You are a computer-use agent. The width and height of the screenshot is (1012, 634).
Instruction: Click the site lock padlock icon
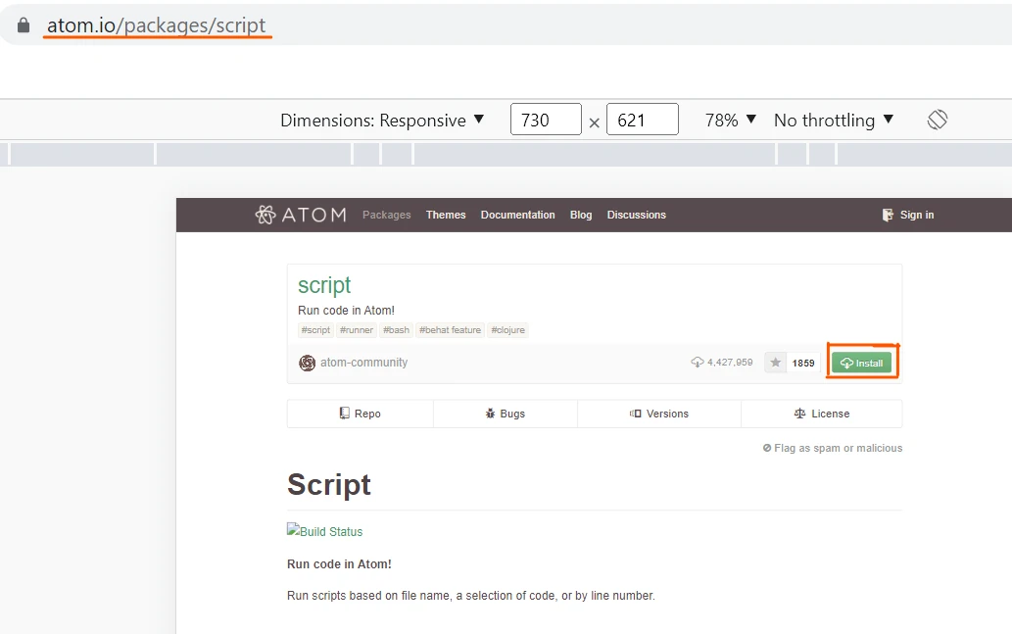coord(24,25)
